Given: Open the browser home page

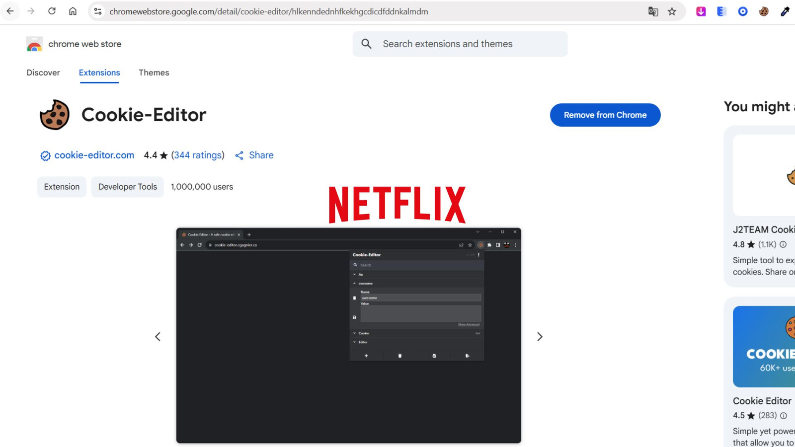Looking at the screenshot, I should pos(73,11).
